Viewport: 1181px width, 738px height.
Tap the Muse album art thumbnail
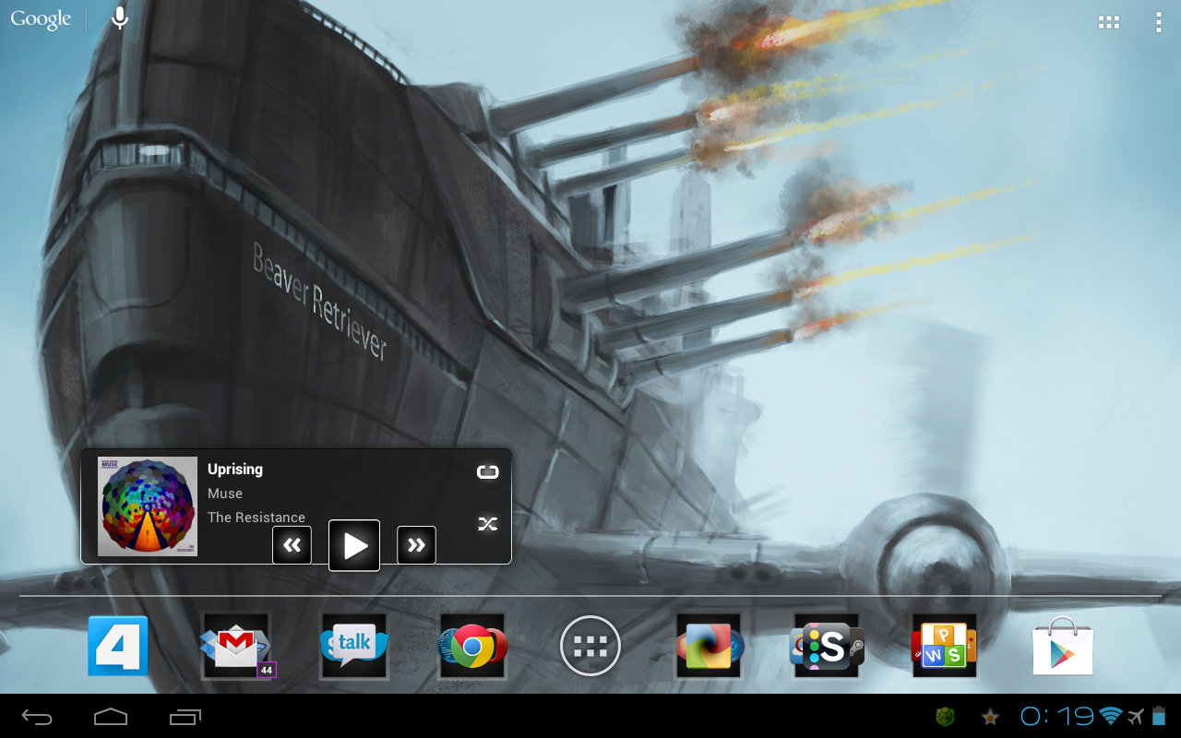coord(148,506)
